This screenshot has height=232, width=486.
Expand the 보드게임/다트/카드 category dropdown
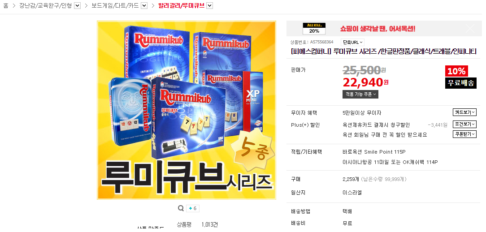[144, 5]
